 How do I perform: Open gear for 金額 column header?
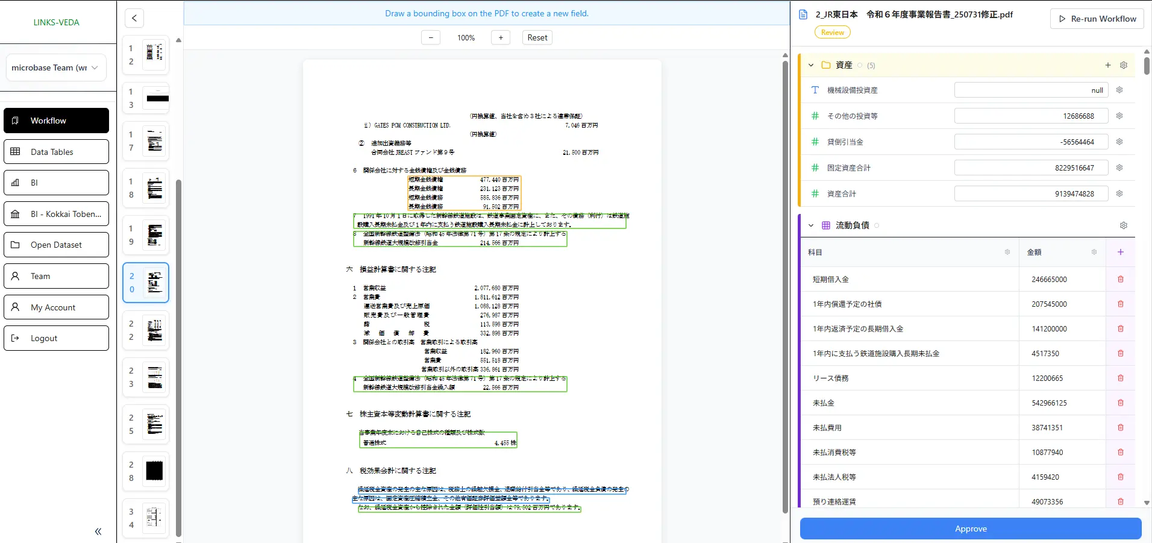click(1094, 252)
